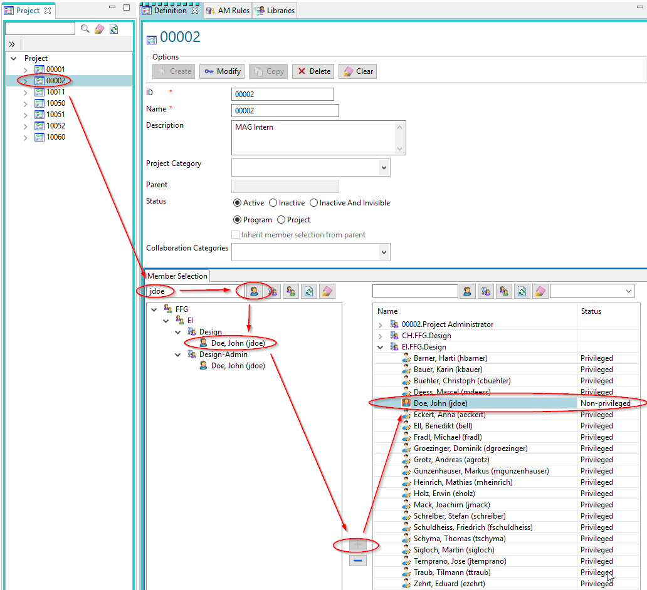Click the Description scrollbar down arrow
The width and height of the screenshot is (647, 590).
(400, 149)
